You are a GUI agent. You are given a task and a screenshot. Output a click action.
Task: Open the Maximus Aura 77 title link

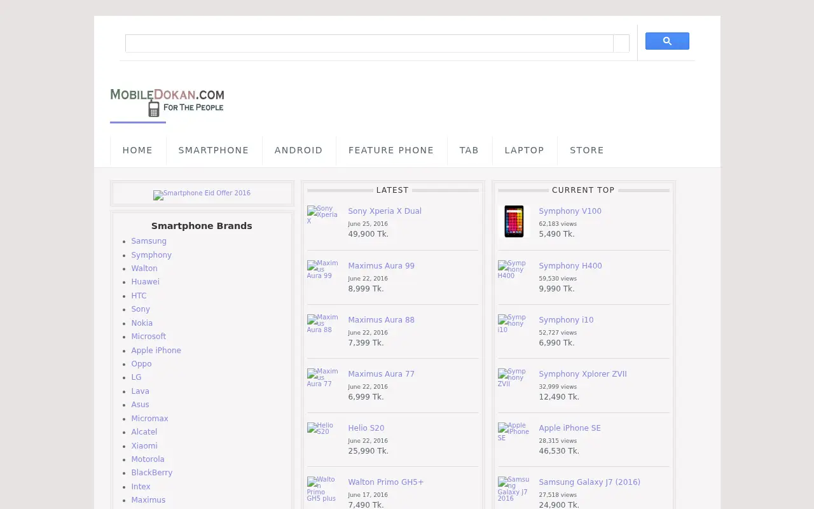(x=381, y=374)
